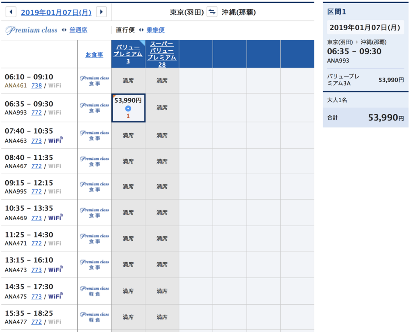This screenshot has height=332, width=412.
Task: Click 直行便 direct flight label
Action: click(126, 30)
